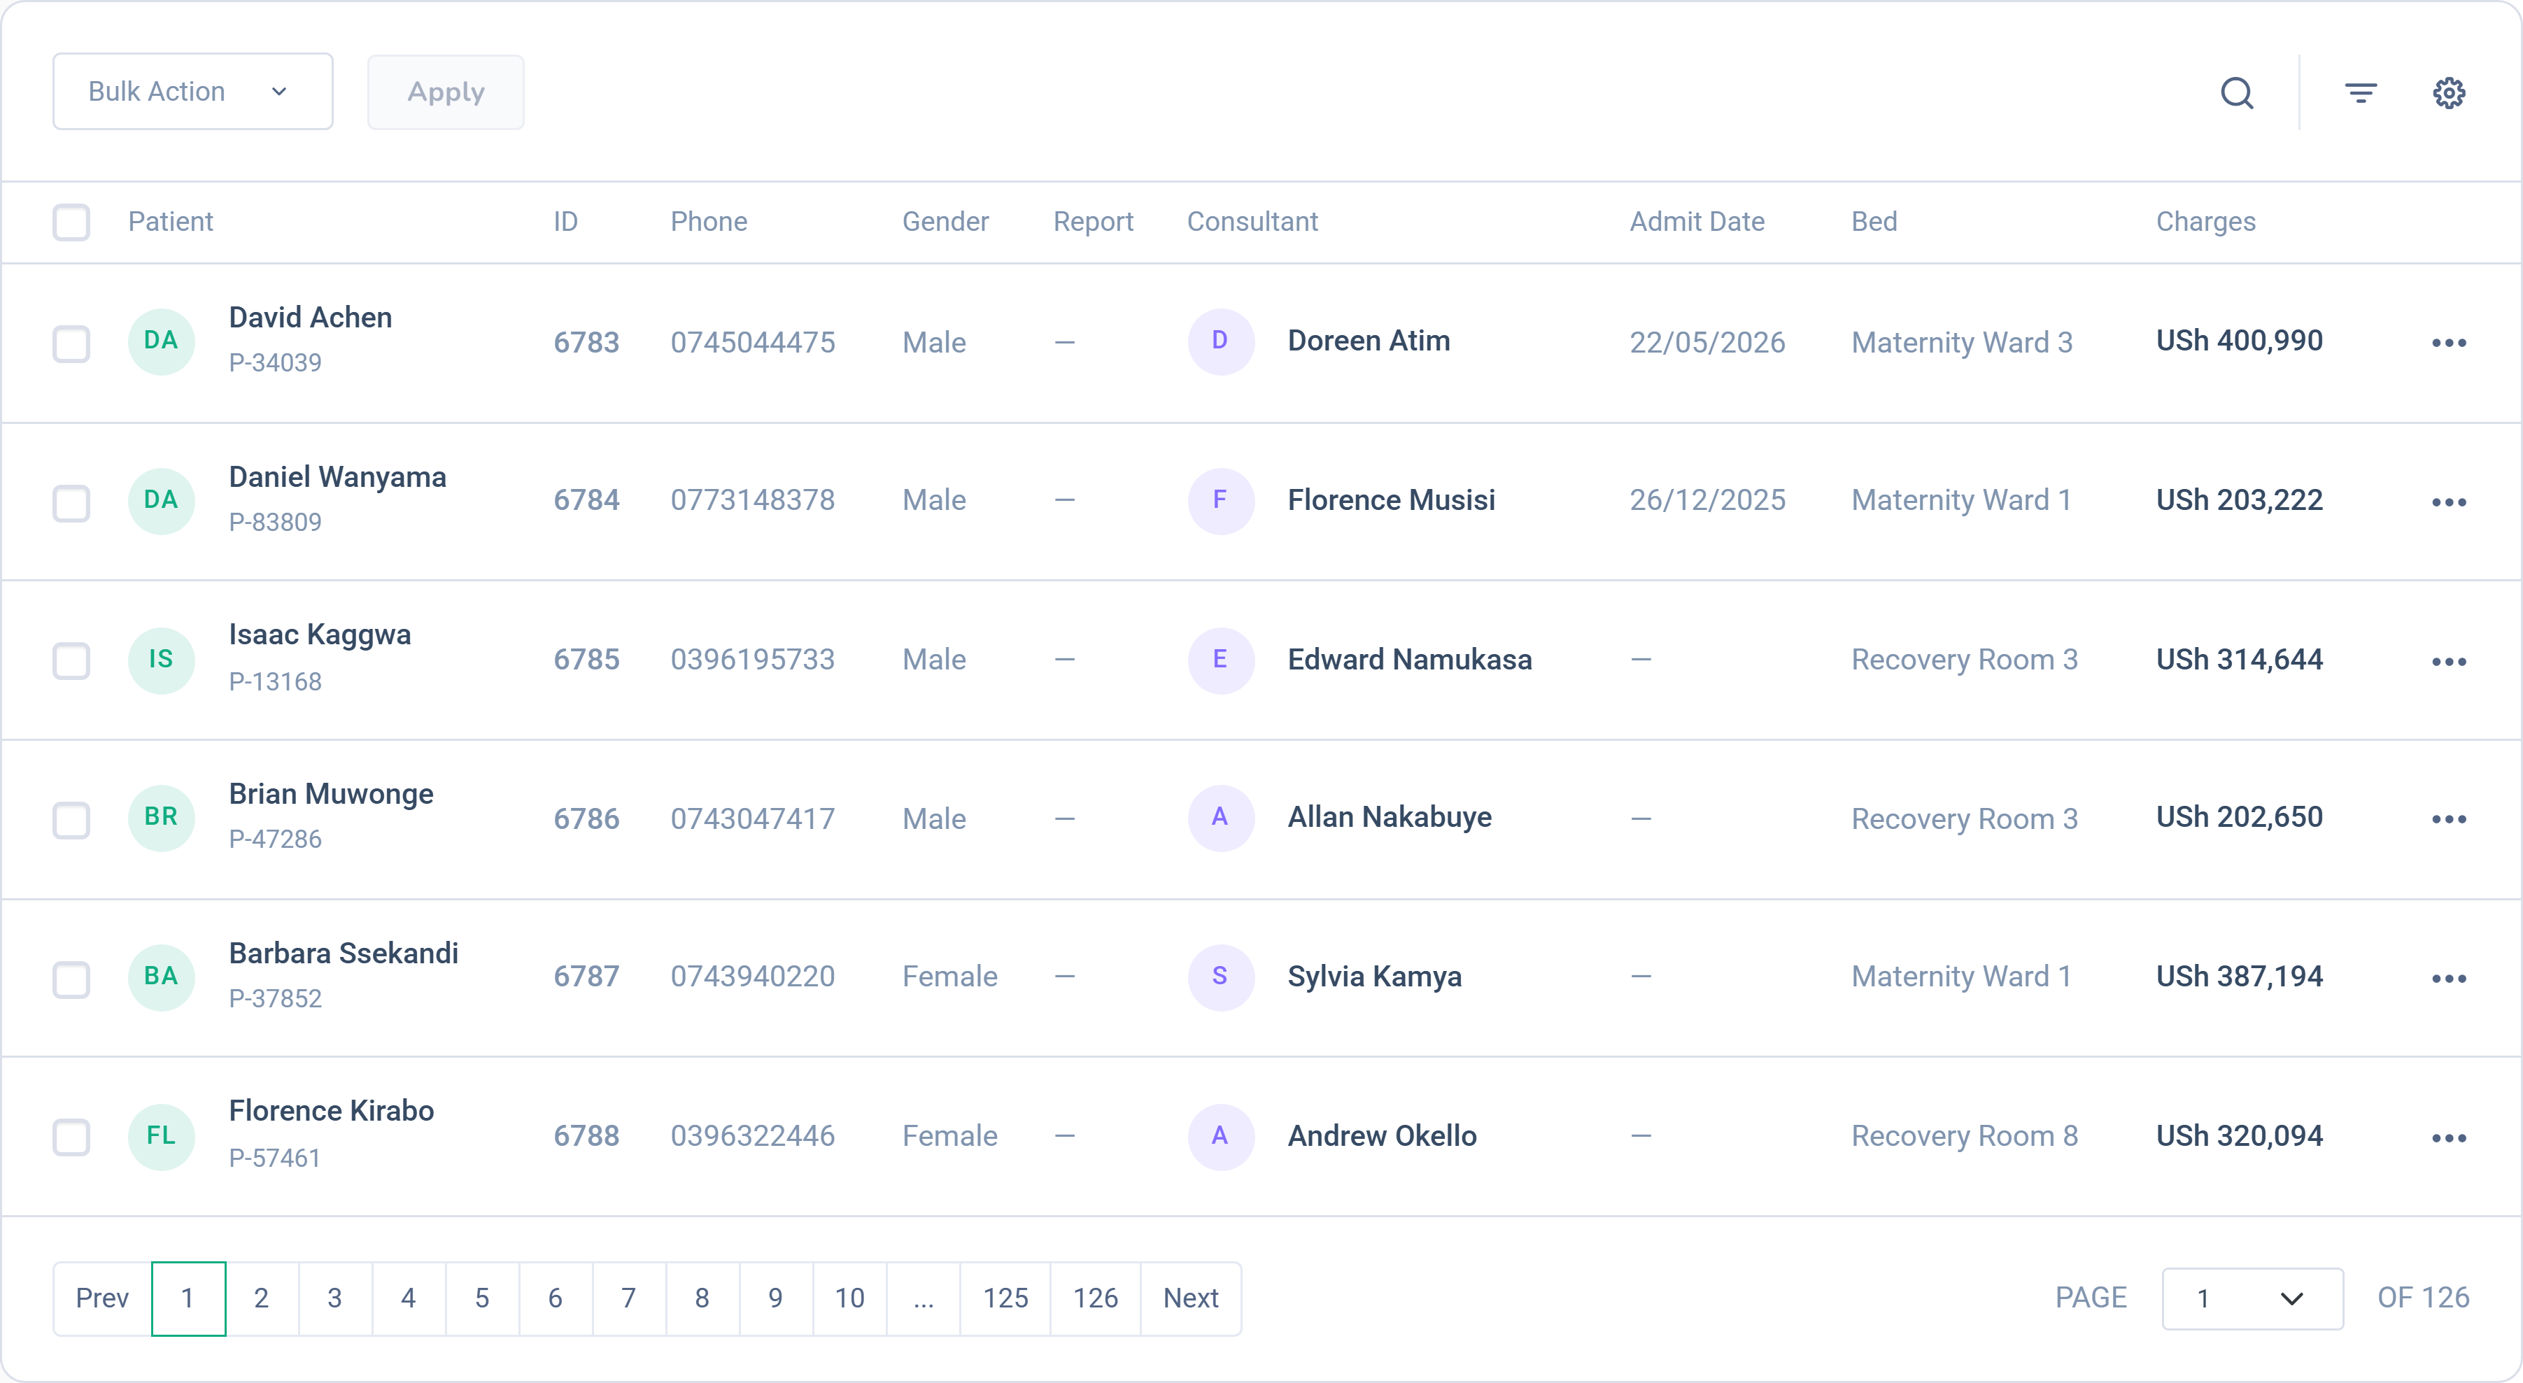Jump to pagination page 10
2523x1383 pixels.
pyautogui.click(x=850, y=1299)
